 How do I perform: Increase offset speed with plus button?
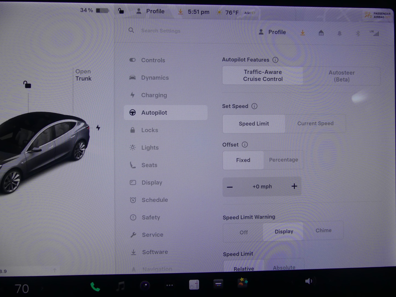[294, 186]
